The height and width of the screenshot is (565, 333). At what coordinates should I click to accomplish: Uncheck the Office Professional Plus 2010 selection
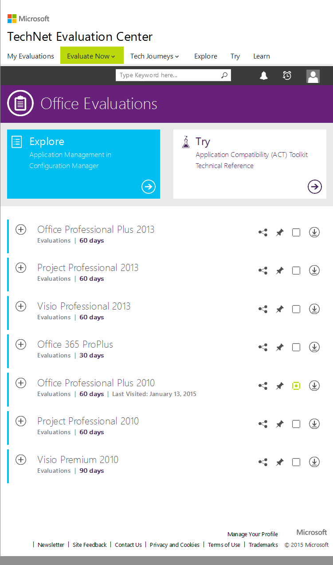coord(296,385)
